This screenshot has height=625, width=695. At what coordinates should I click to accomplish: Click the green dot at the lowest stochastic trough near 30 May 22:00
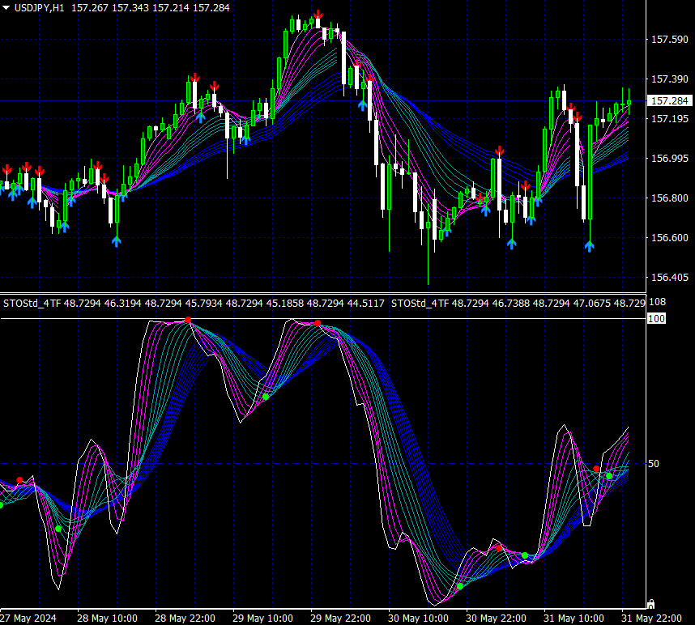[x=460, y=586]
